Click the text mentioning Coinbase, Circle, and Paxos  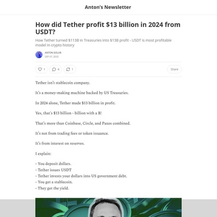(83, 123)
